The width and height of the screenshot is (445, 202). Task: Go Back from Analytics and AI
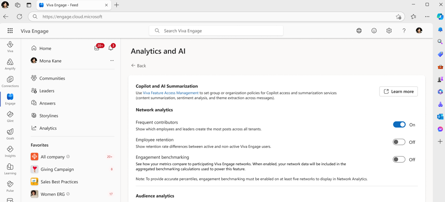pos(138,66)
